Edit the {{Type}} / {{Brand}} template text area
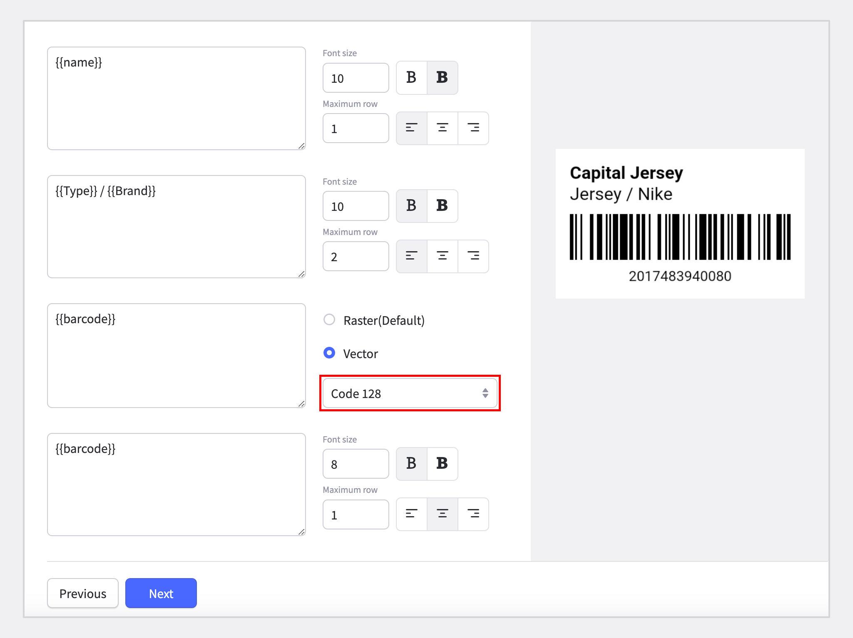Screen dimensions: 853x638 click(x=177, y=227)
